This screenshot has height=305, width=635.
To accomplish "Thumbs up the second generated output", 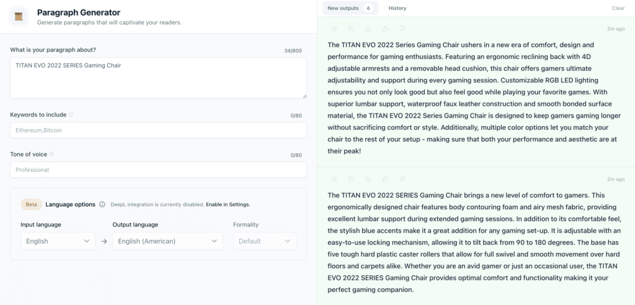I will click(385, 179).
